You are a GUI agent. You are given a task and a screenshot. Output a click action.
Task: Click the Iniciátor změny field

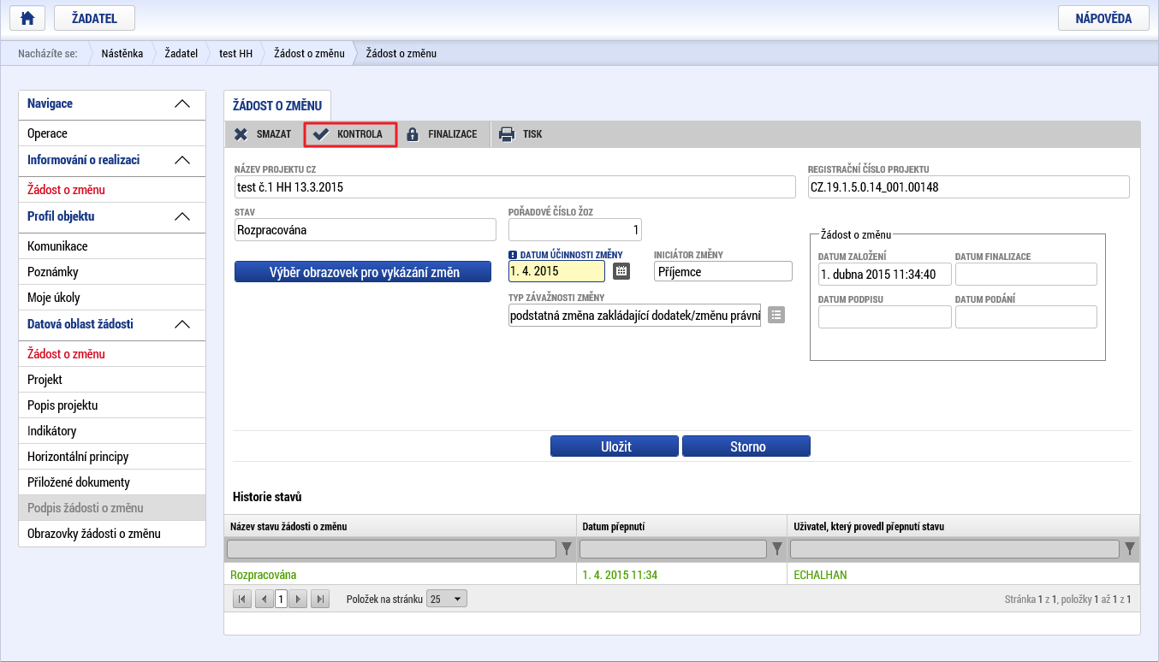pos(723,270)
